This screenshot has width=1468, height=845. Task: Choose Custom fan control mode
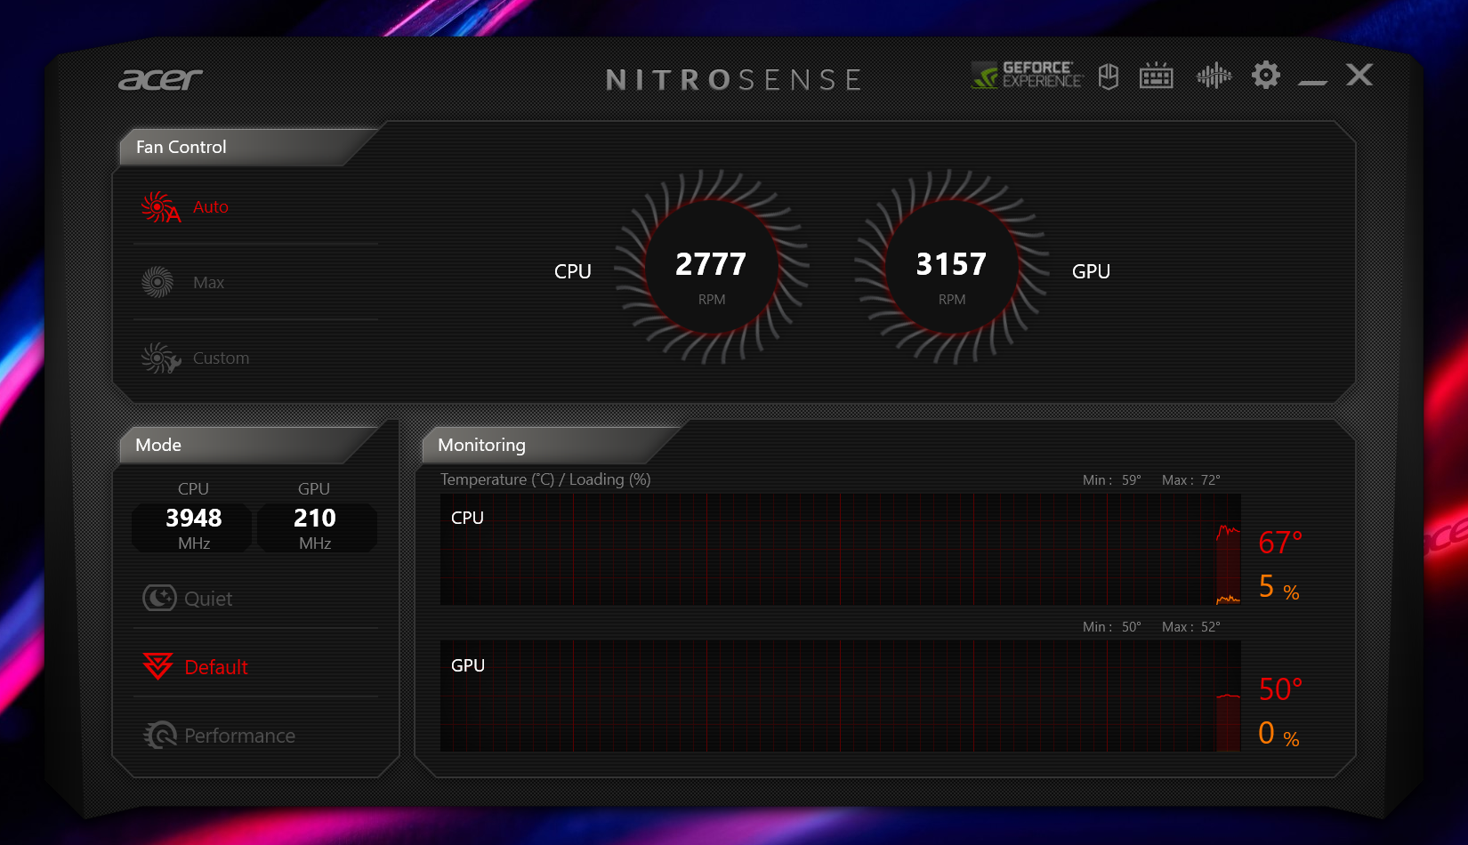coord(220,358)
